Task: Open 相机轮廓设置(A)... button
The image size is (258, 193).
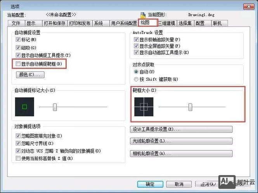Action: point(181,154)
